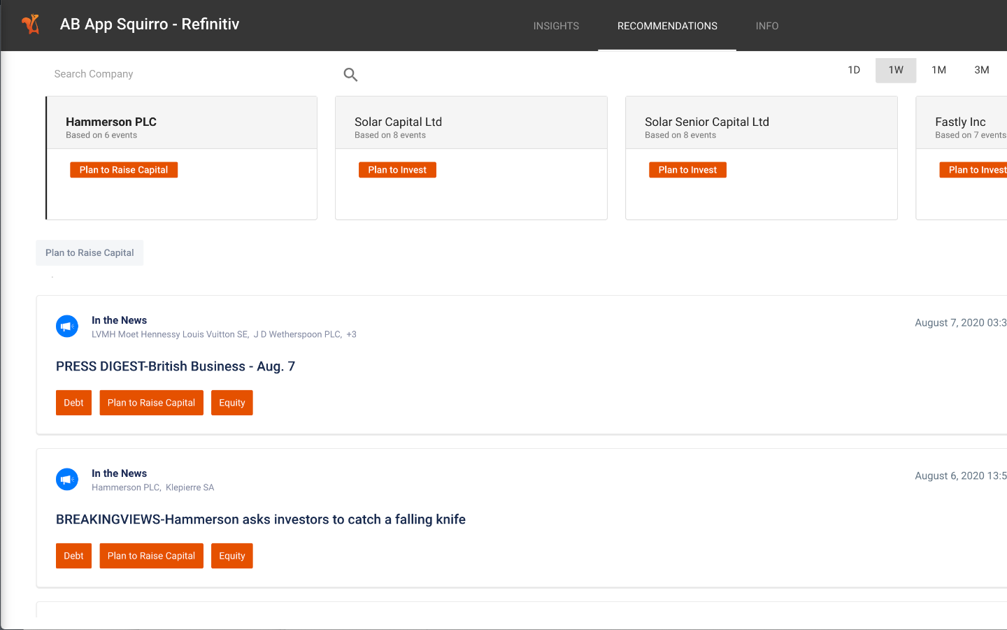Go to the INFO tab
The height and width of the screenshot is (630, 1007).
(x=767, y=26)
